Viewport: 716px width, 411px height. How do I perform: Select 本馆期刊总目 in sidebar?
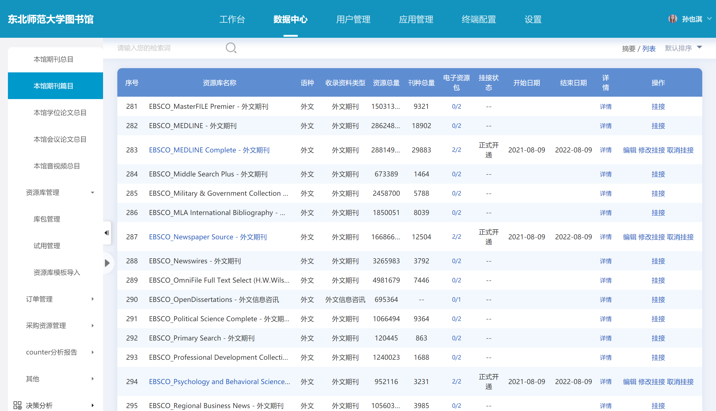[x=53, y=59]
